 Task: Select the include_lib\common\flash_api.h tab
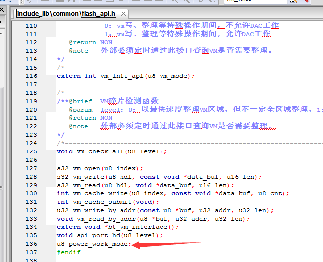tap(66, 14)
